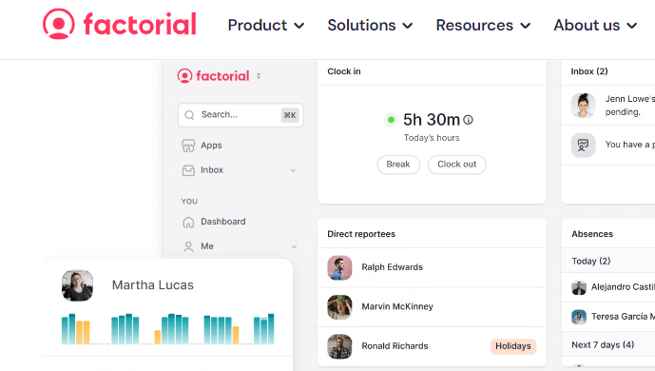The height and width of the screenshot is (371, 655).
Task: Click Alejandro Castil avatar in Absences
Action: (x=579, y=287)
